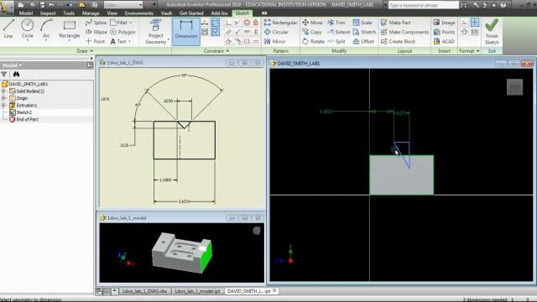Select the Rotate tool
Image resolution: width=537 pixels, height=302 pixels.
313,41
